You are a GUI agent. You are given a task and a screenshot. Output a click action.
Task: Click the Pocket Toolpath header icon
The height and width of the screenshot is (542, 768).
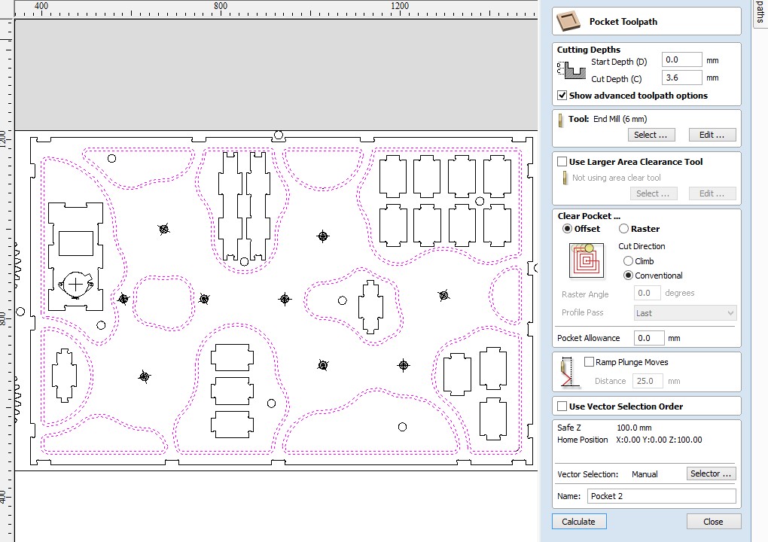(568, 22)
